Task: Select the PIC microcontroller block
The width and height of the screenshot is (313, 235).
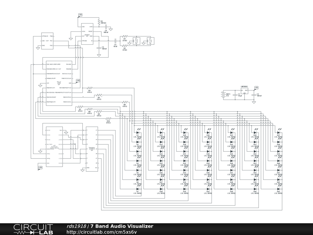Action: coord(59,83)
